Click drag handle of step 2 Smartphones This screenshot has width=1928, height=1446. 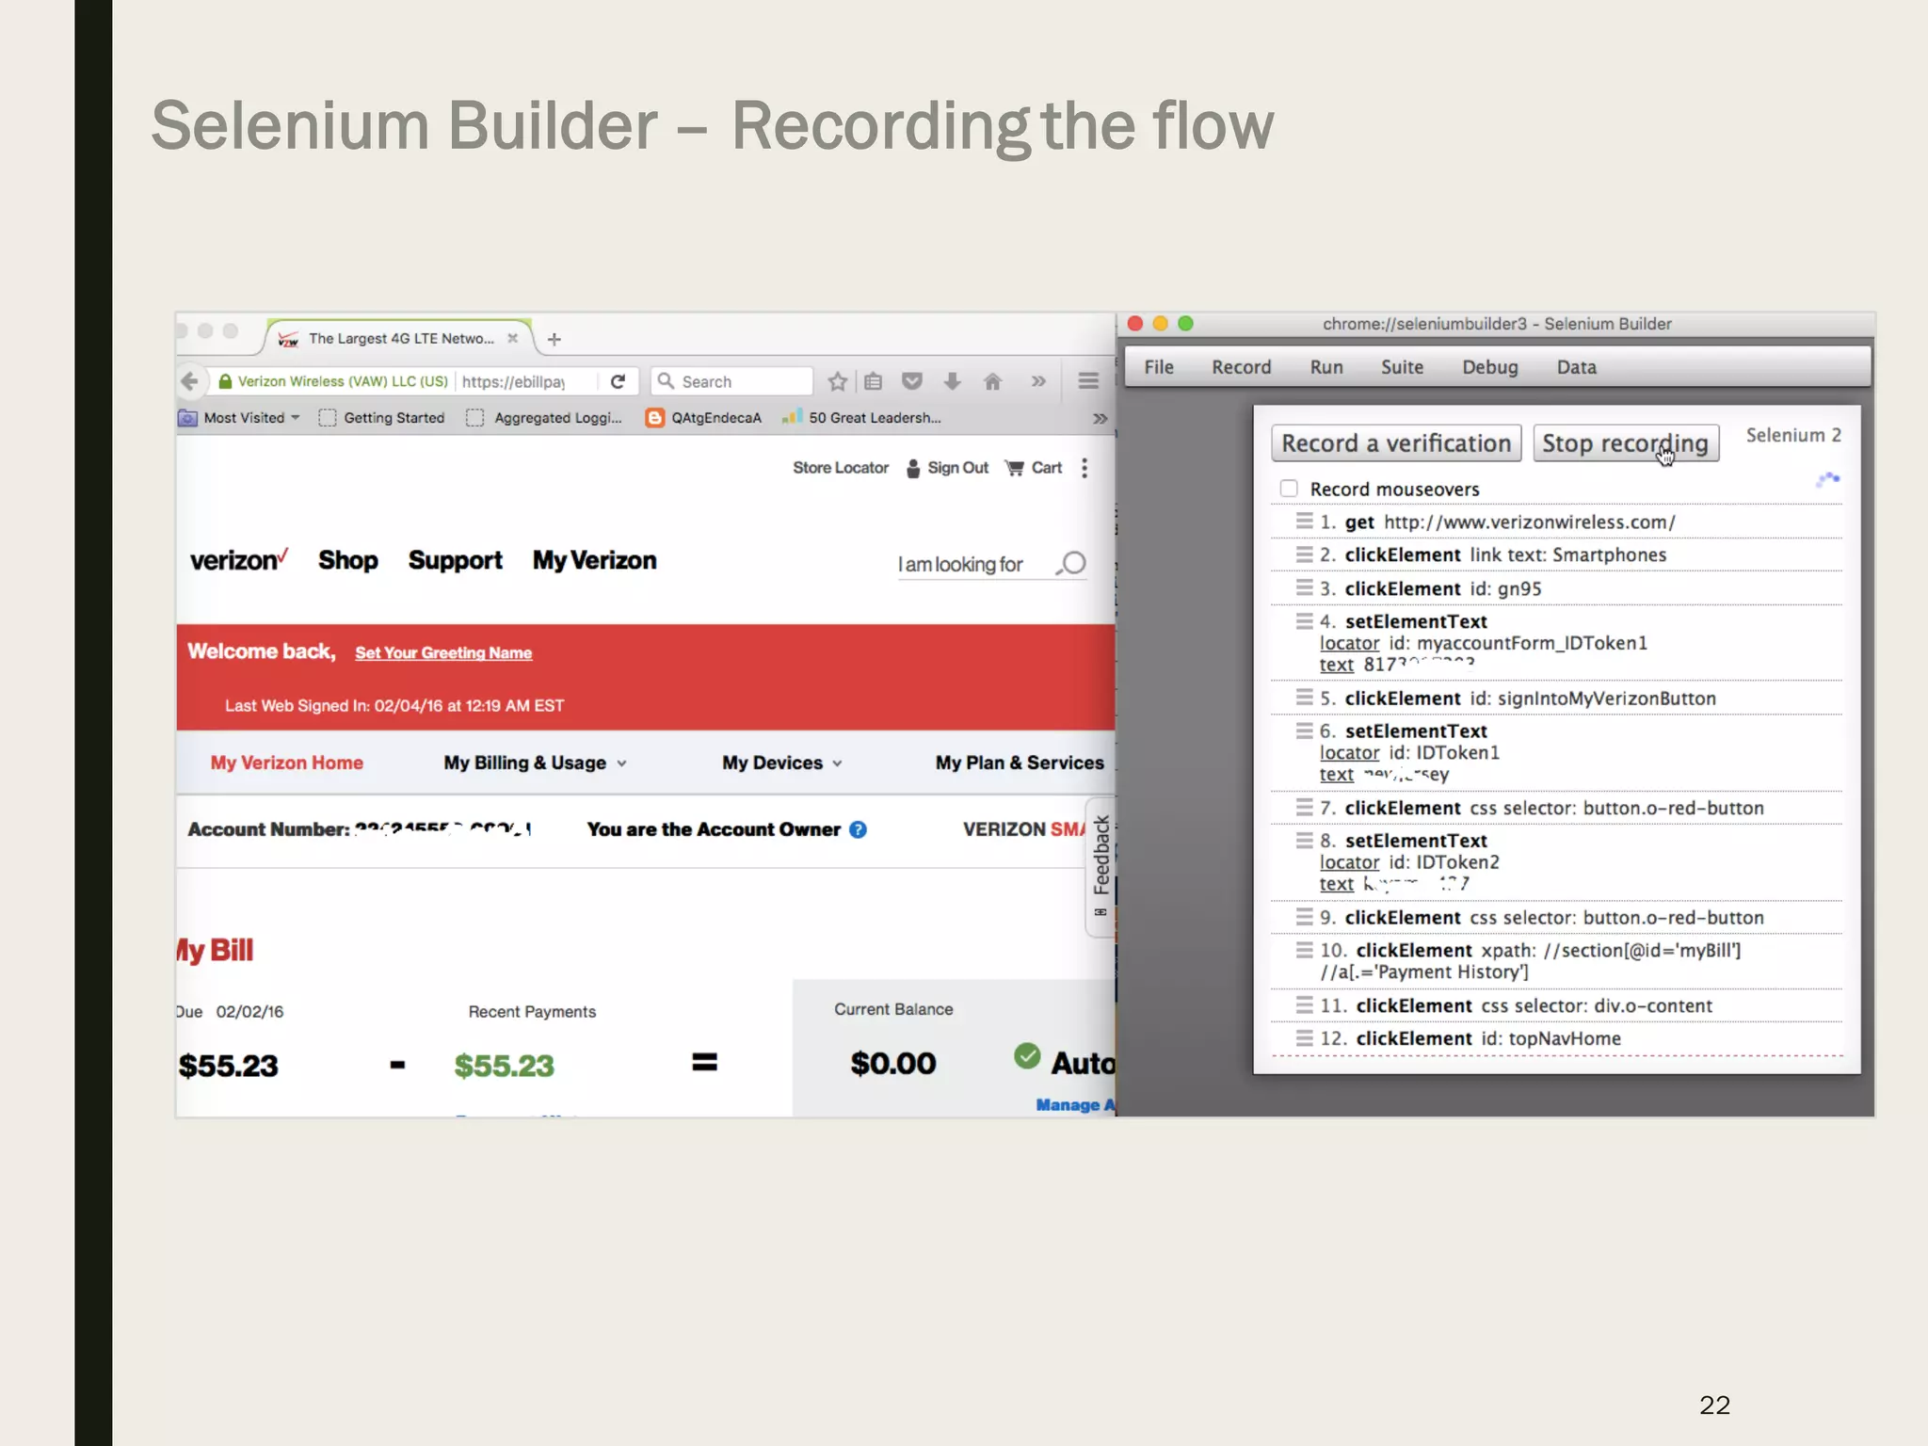[1304, 554]
